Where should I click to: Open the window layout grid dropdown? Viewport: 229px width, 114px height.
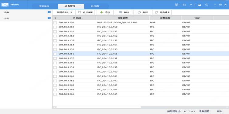pyautogui.click(x=177, y=5)
